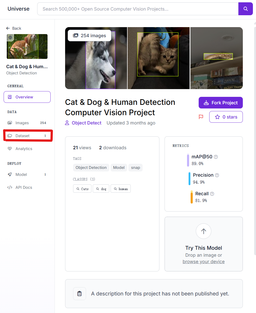Click the Object Detect author link
The image size is (256, 313).
87,123
